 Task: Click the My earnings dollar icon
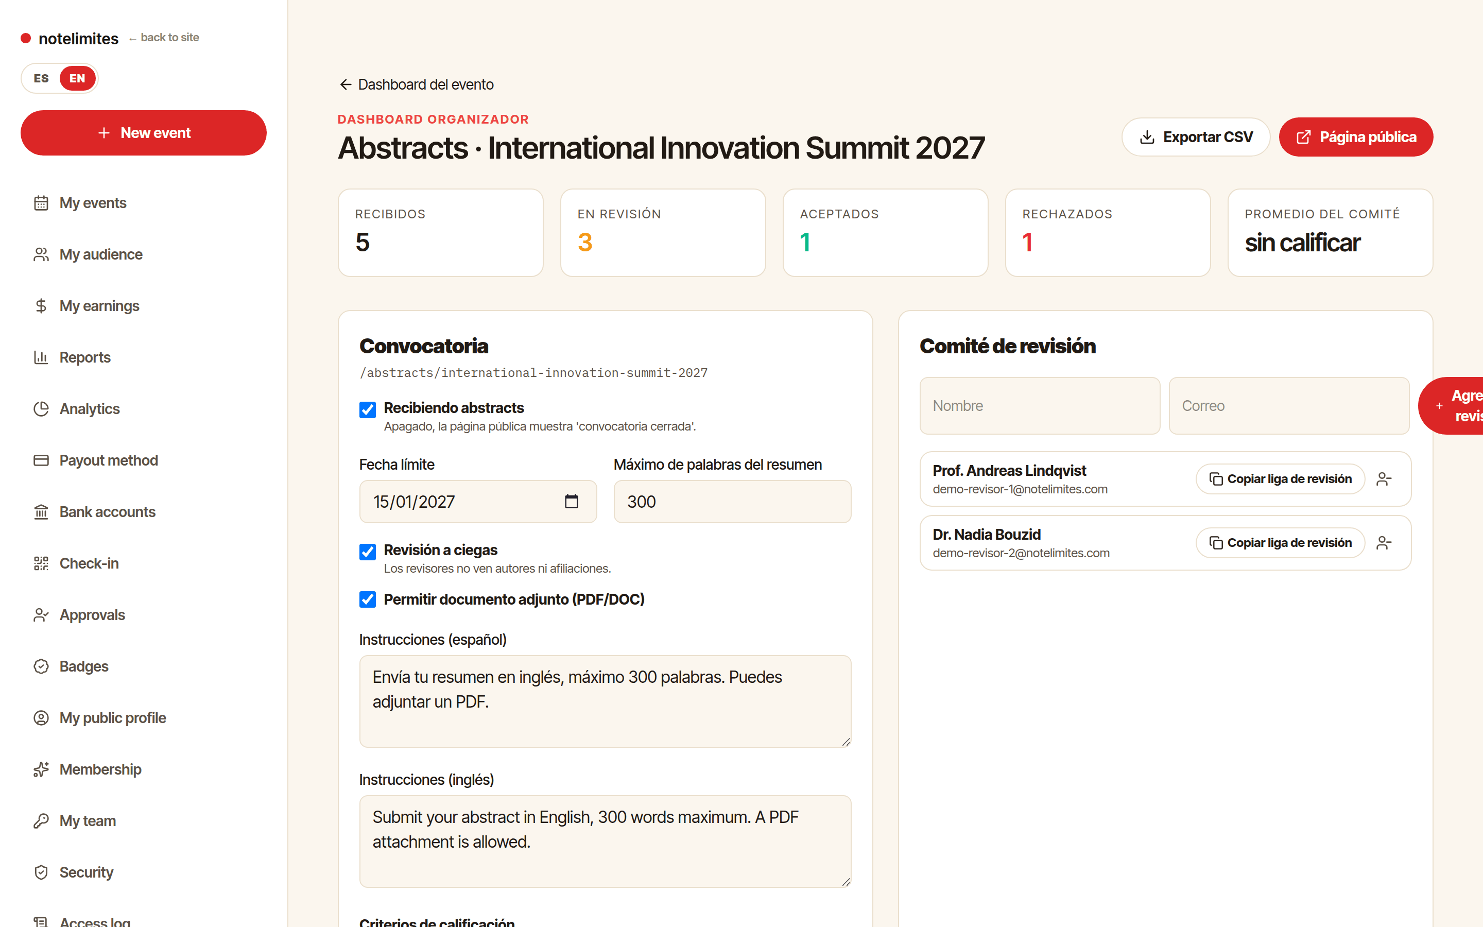41,306
